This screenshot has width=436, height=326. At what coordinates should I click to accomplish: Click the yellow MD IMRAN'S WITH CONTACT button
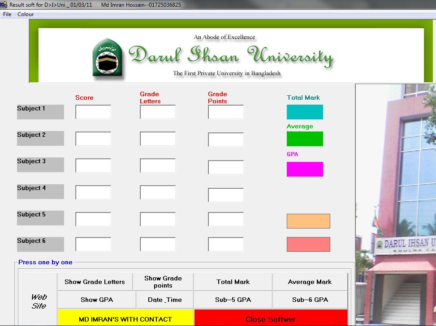tap(125, 319)
